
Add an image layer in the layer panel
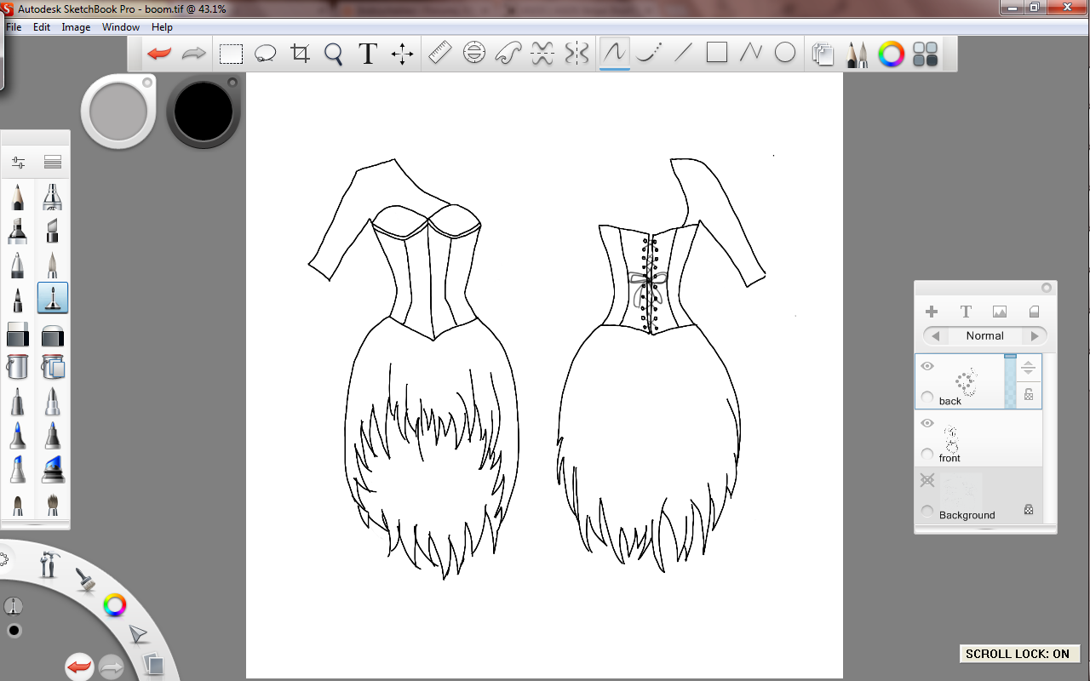point(1000,312)
